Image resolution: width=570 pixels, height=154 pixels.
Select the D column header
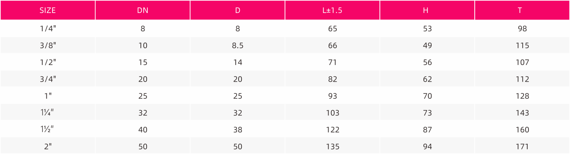[x=238, y=10]
